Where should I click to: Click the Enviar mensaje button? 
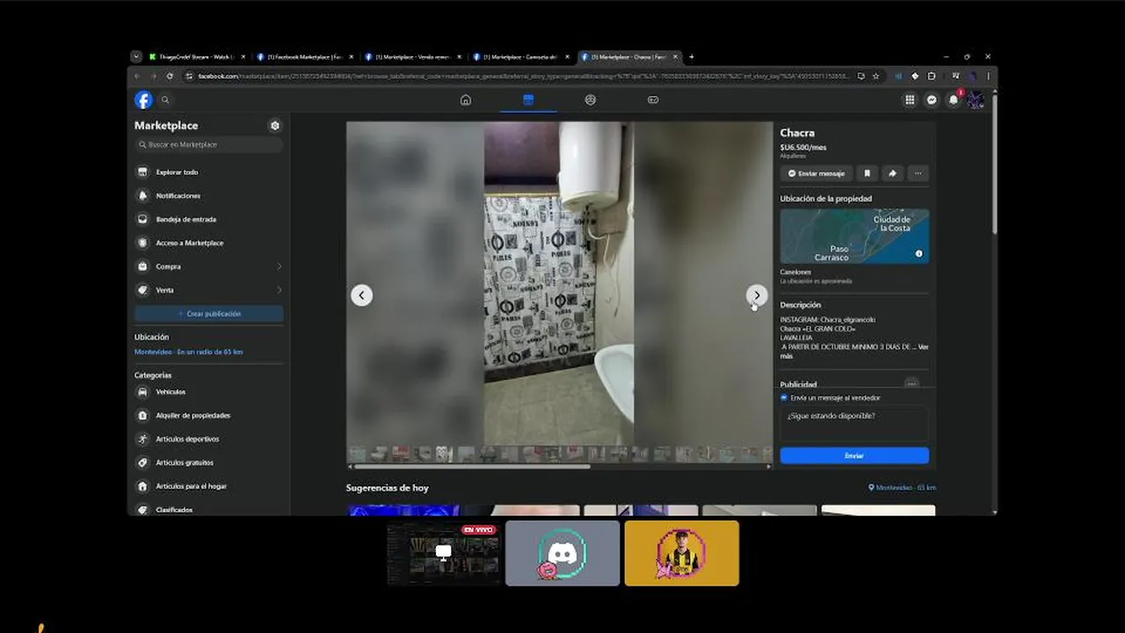pyautogui.click(x=817, y=173)
